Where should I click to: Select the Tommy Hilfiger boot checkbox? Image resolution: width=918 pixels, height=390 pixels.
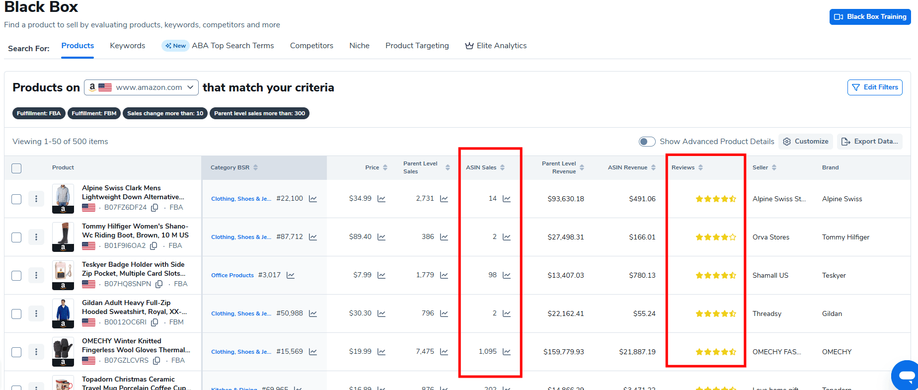coord(16,237)
